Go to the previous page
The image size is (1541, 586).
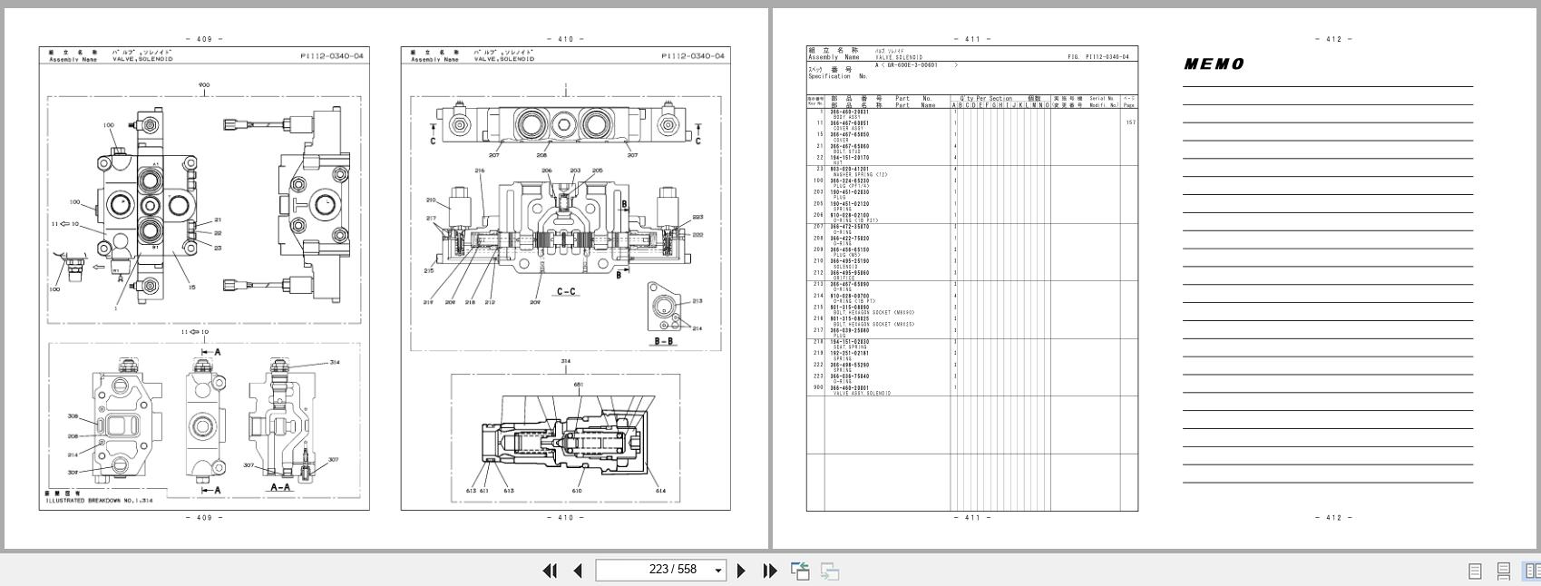[x=578, y=571]
